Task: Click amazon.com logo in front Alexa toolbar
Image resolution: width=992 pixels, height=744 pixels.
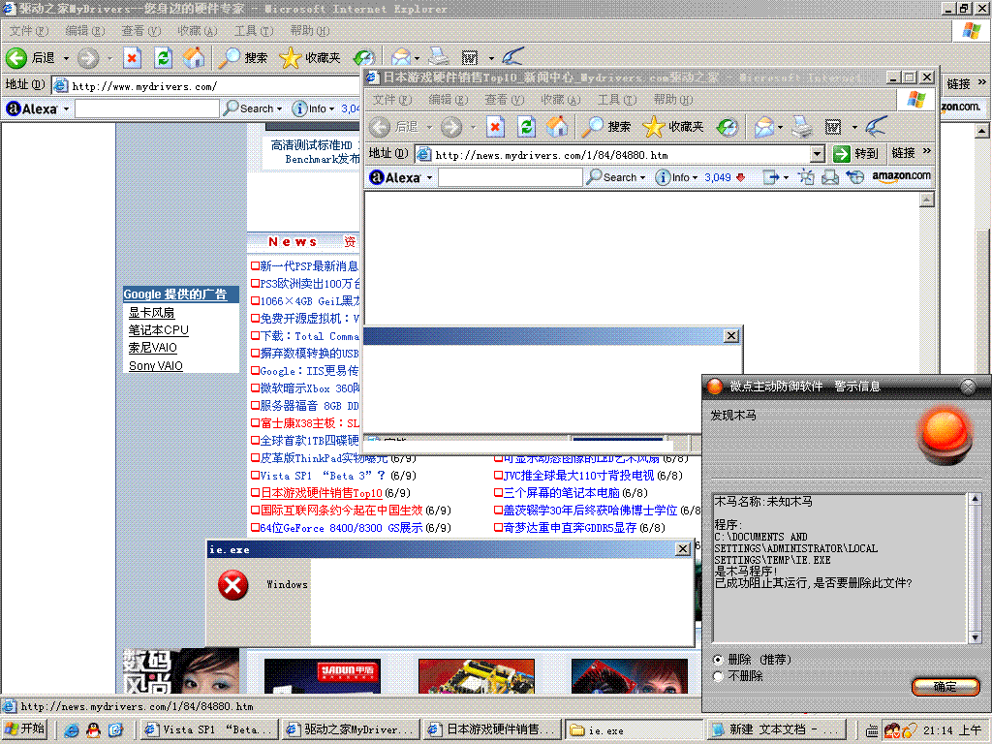Action: [901, 176]
